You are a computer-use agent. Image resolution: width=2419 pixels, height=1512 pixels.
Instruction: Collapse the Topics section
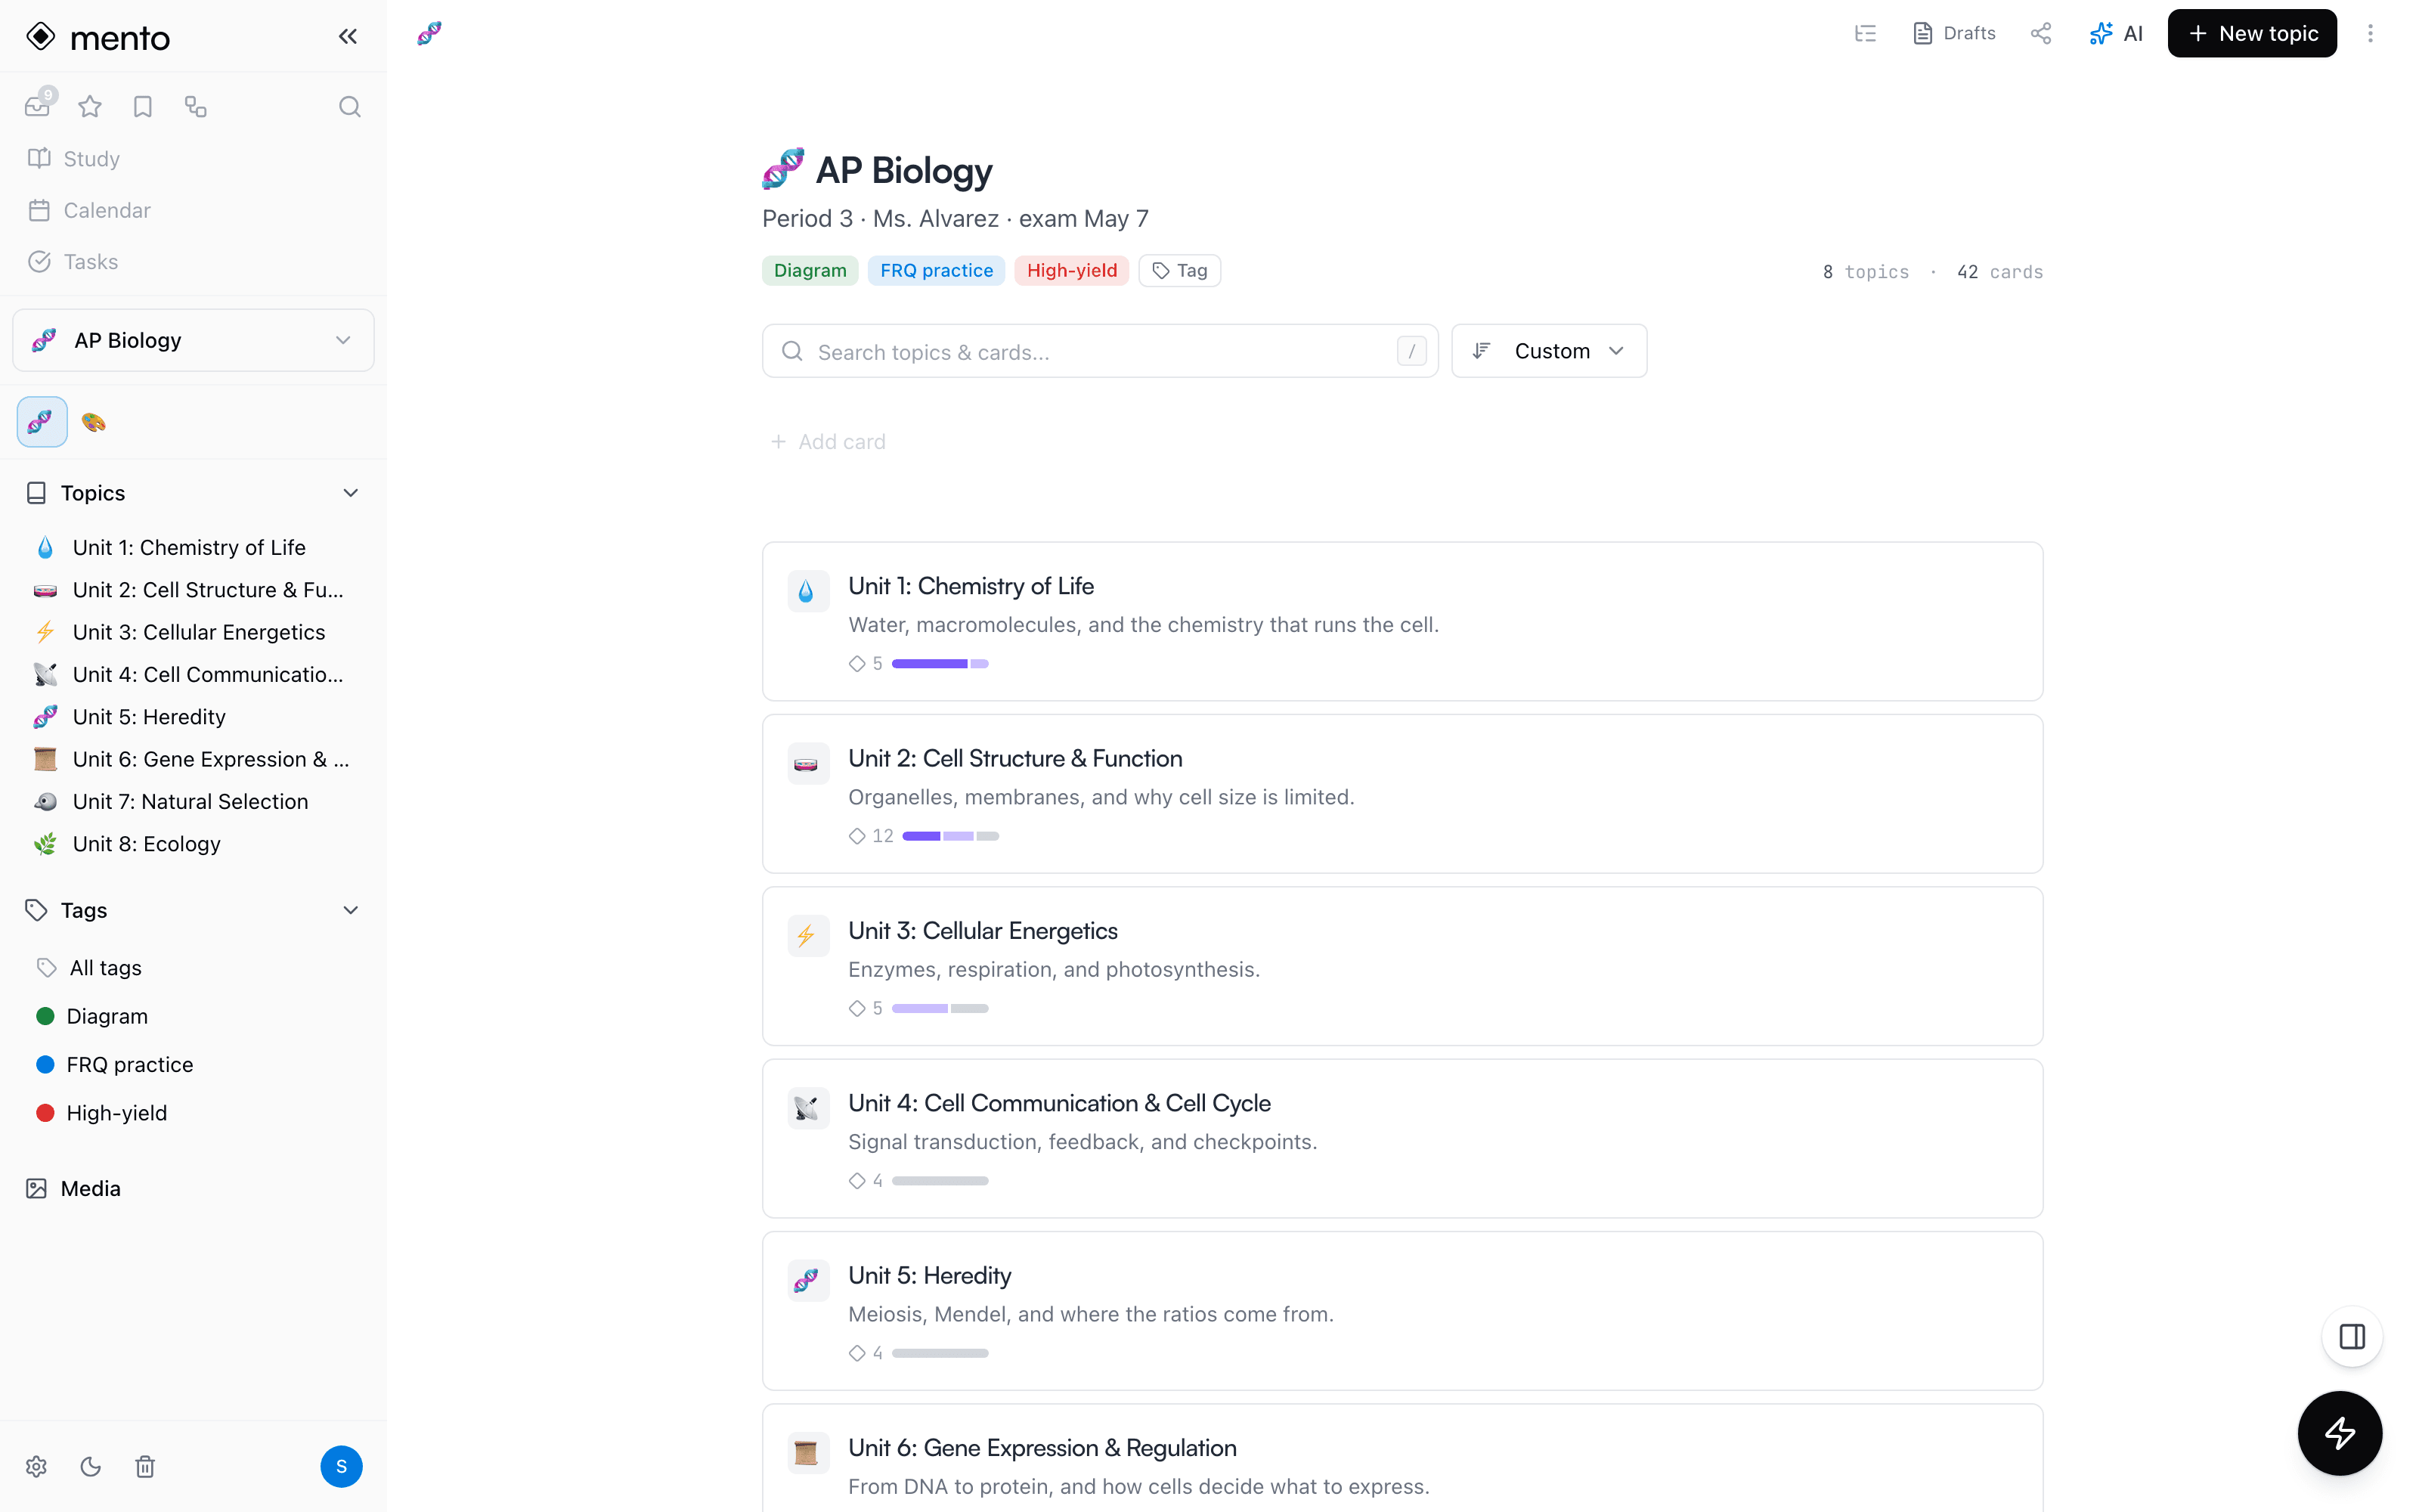tap(350, 493)
